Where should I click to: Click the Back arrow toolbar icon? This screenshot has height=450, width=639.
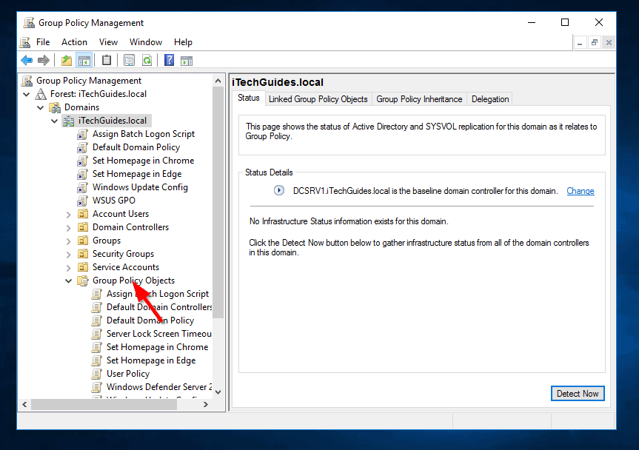click(27, 61)
